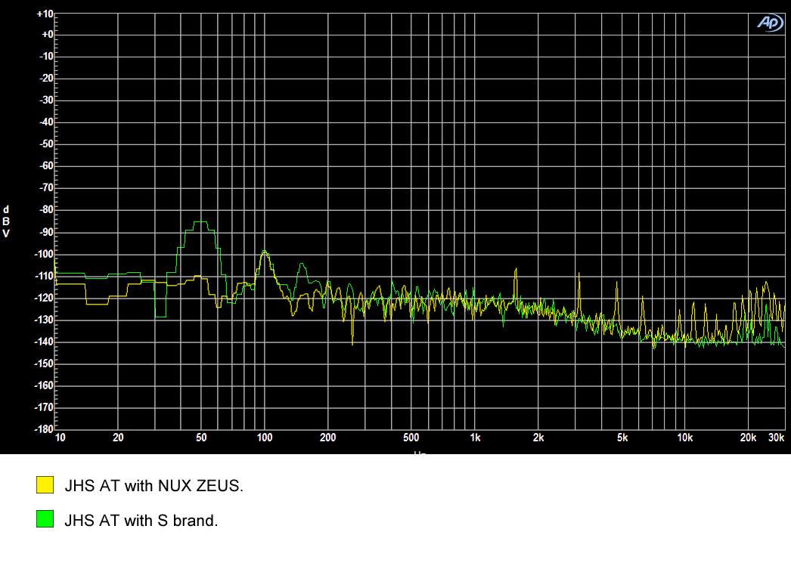Click the dBV vertical axis label
This screenshot has height=563, width=791.
tap(7, 221)
